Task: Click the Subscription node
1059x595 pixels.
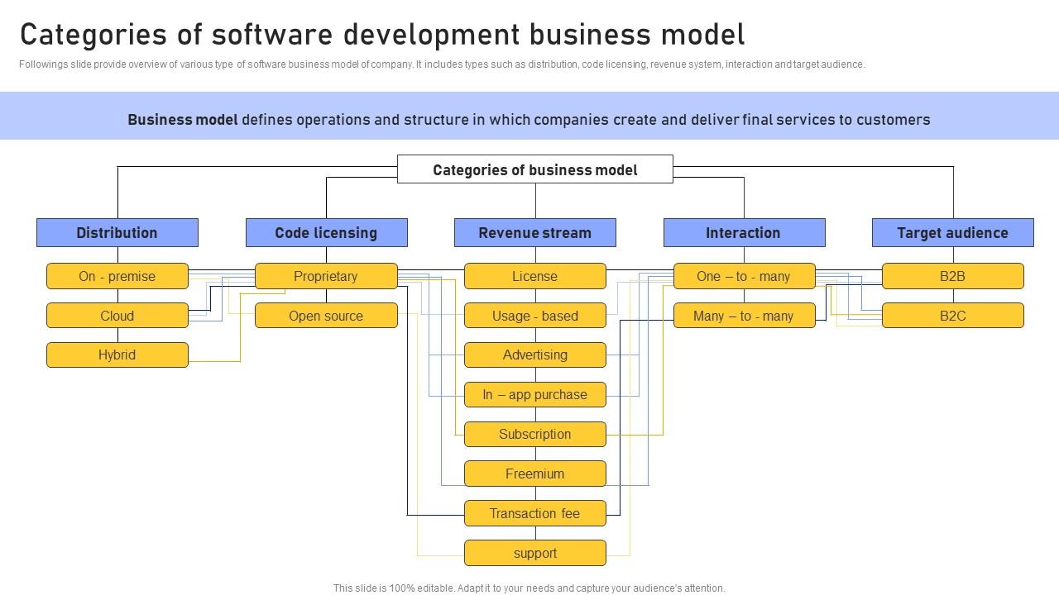Action: point(534,434)
